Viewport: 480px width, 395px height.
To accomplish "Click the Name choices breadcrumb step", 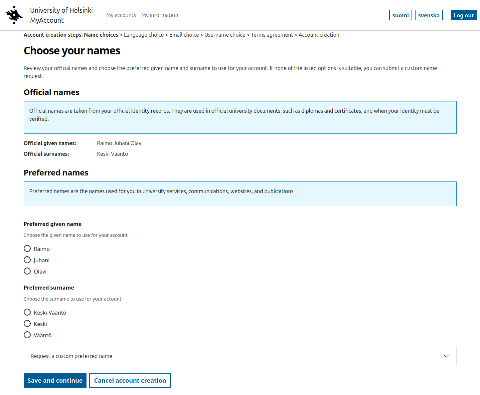I will point(101,35).
